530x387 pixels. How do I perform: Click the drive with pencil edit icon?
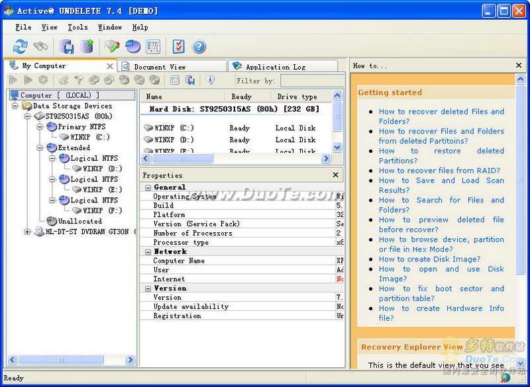click(112, 46)
